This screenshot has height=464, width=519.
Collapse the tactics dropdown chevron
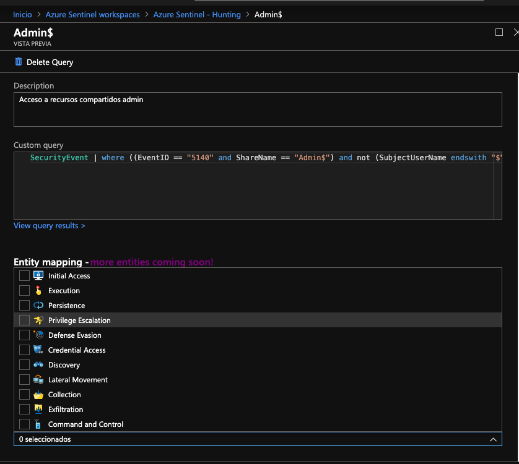tap(493, 439)
